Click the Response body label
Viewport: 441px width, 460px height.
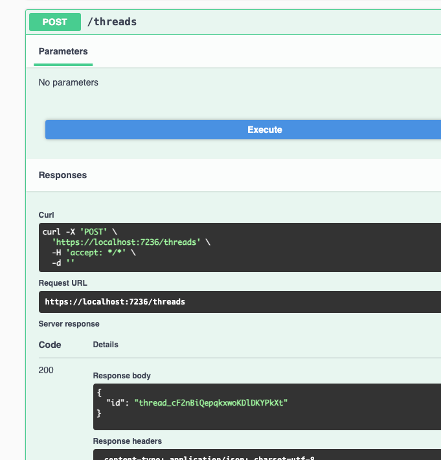[x=122, y=376]
